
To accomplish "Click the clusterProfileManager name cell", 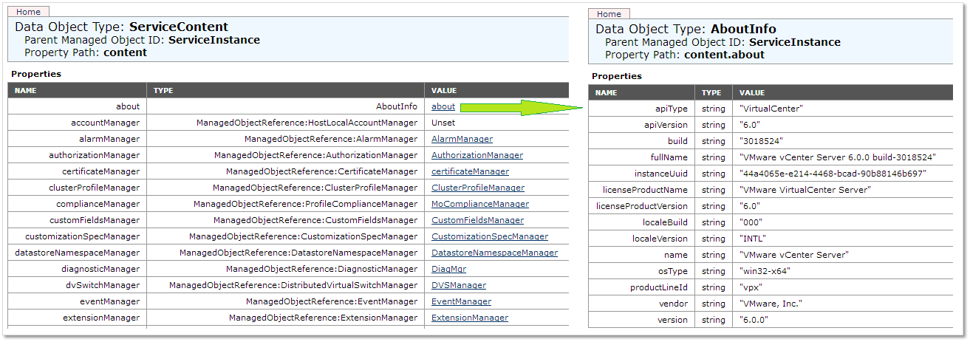I will pyautogui.click(x=77, y=188).
